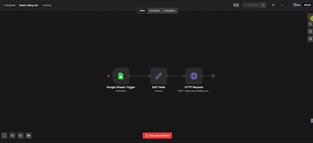Switch to the Evaluations tab

pos(170,11)
